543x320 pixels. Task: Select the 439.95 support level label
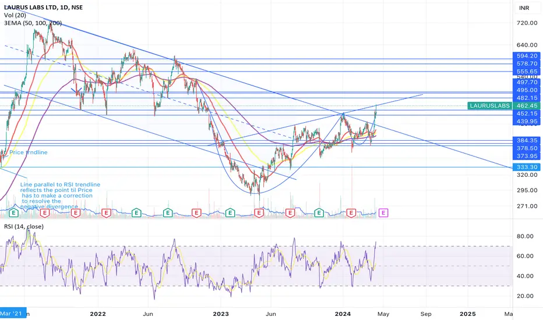pos(527,122)
